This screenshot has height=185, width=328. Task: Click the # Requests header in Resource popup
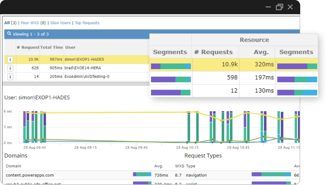[214, 52]
